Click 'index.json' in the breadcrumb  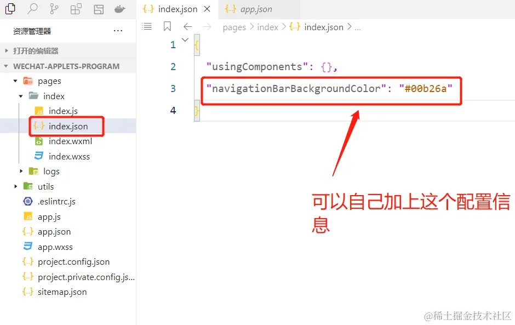[323, 27]
